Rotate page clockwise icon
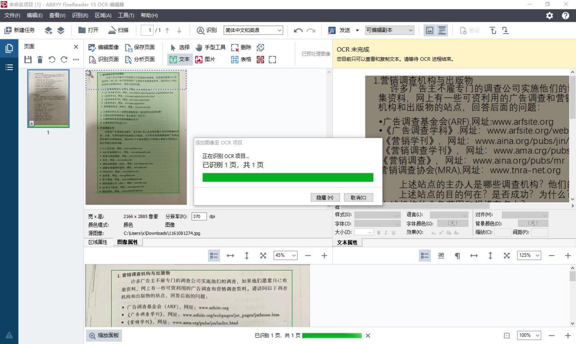This screenshot has height=344, width=576. pos(64,59)
